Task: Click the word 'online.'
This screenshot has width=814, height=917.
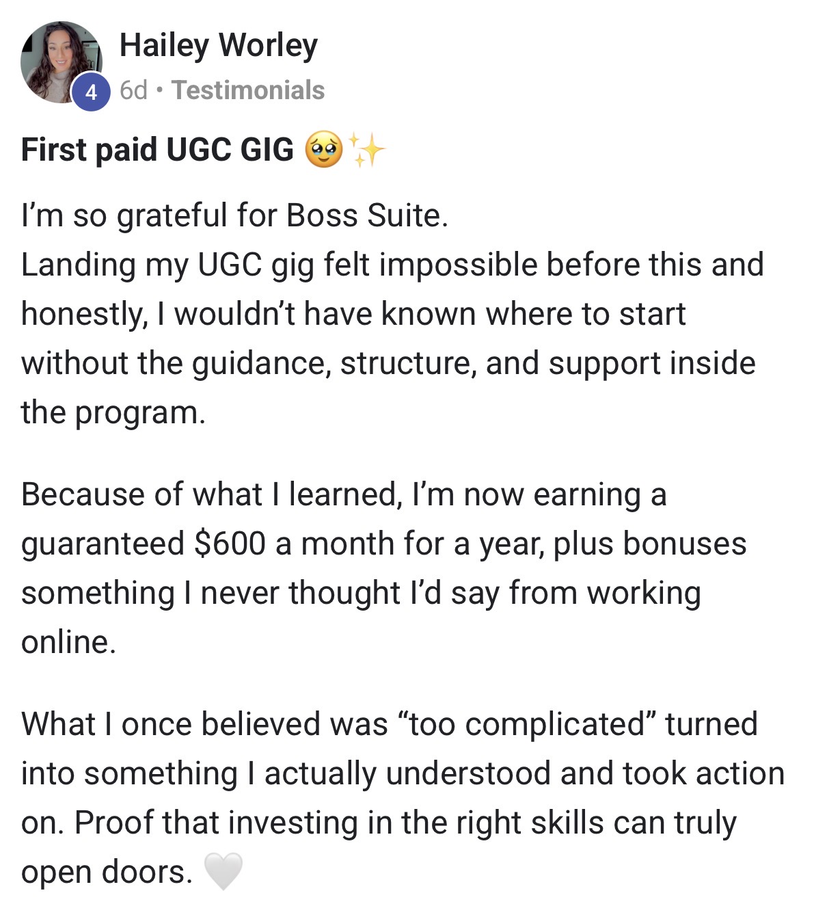Action: [68, 642]
